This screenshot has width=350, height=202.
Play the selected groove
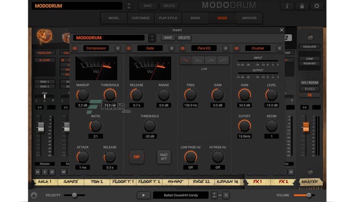(x=144, y=195)
